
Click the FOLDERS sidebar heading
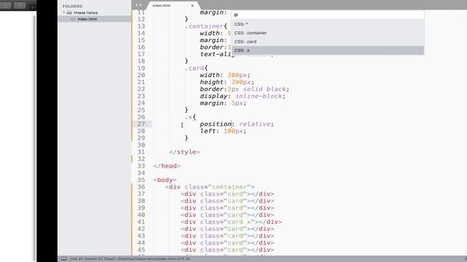pos(72,6)
